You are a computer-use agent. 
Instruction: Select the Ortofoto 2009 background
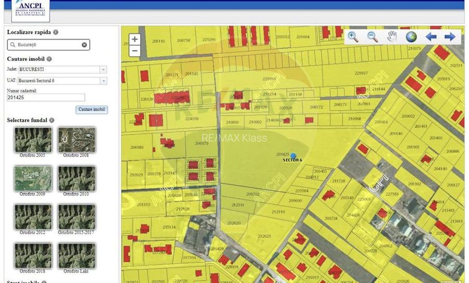[33, 178]
